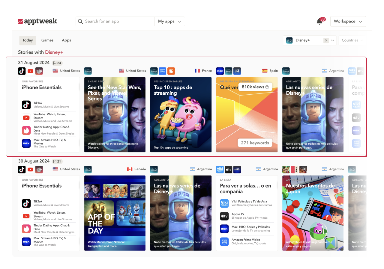Click the Apple TV icon above the La Lista story
Image resolution: width=384 pixels, height=269 pixels.
point(229,169)
